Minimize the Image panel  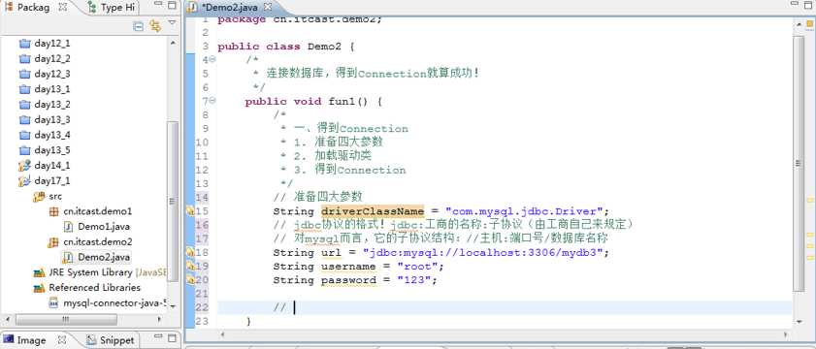(159, 337)
